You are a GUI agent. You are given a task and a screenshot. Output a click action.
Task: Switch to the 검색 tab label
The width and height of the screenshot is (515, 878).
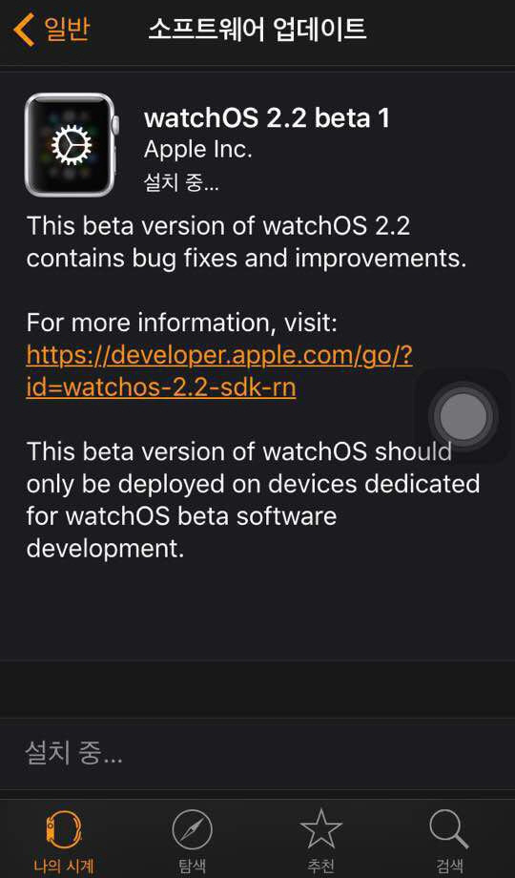click(x=449, y=866)
